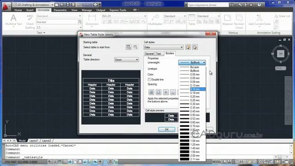Open the Parametric ribbon tab
The image size is (295, 166).
[60, 10]
